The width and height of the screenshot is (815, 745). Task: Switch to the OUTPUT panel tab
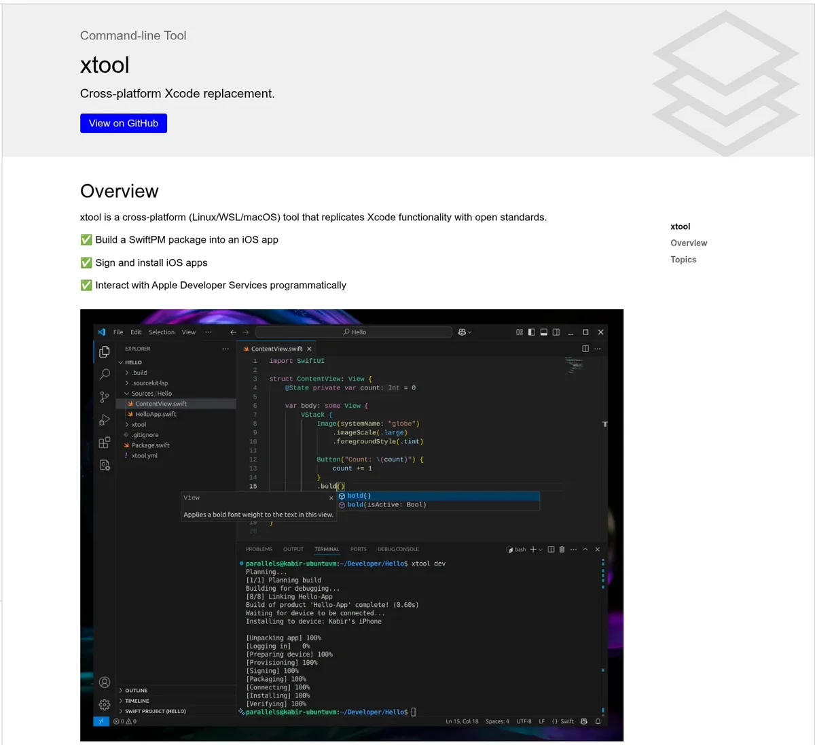(293, 549)
